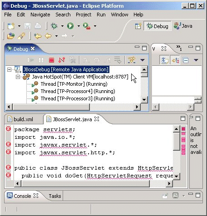Open the Tasks view tab

pyautogui.click(x=55, y=196)
